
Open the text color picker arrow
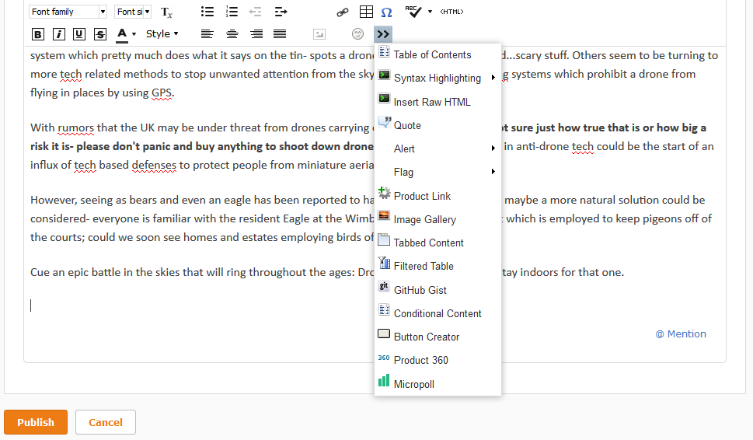134,34
